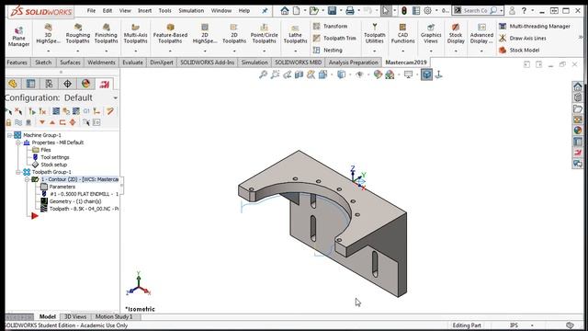Switch to the SOLIDWORKS Add-Ins tab
The width and height of the screenshot is (588, 331).
click(x=207, y=63)
